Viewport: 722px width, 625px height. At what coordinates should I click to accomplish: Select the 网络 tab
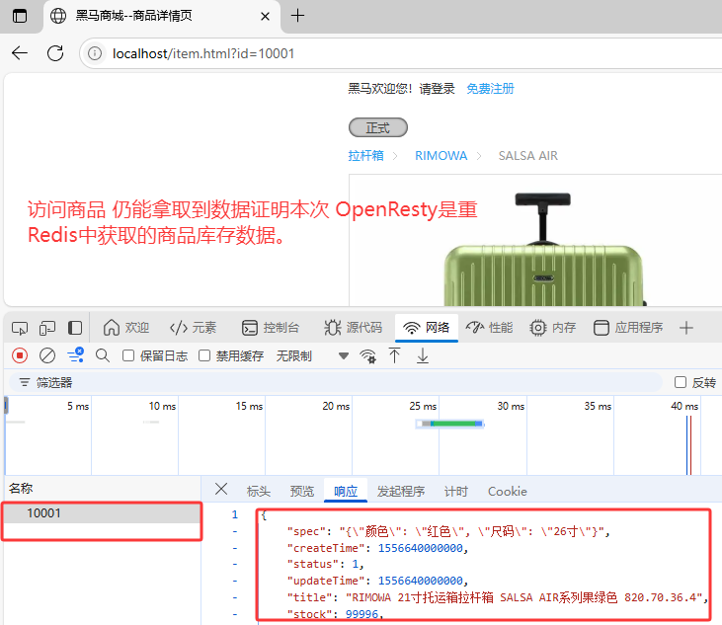pos(427,327)
